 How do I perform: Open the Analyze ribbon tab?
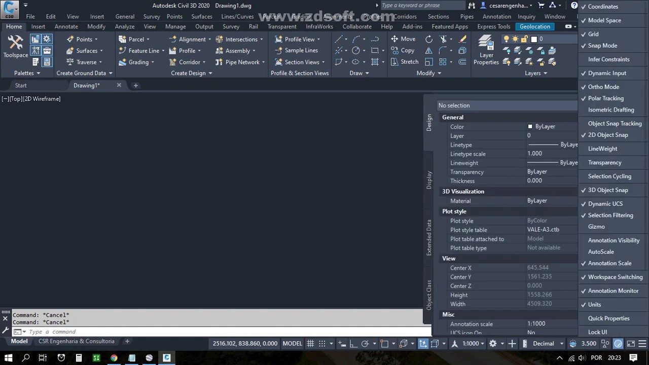tap(125, 26)
